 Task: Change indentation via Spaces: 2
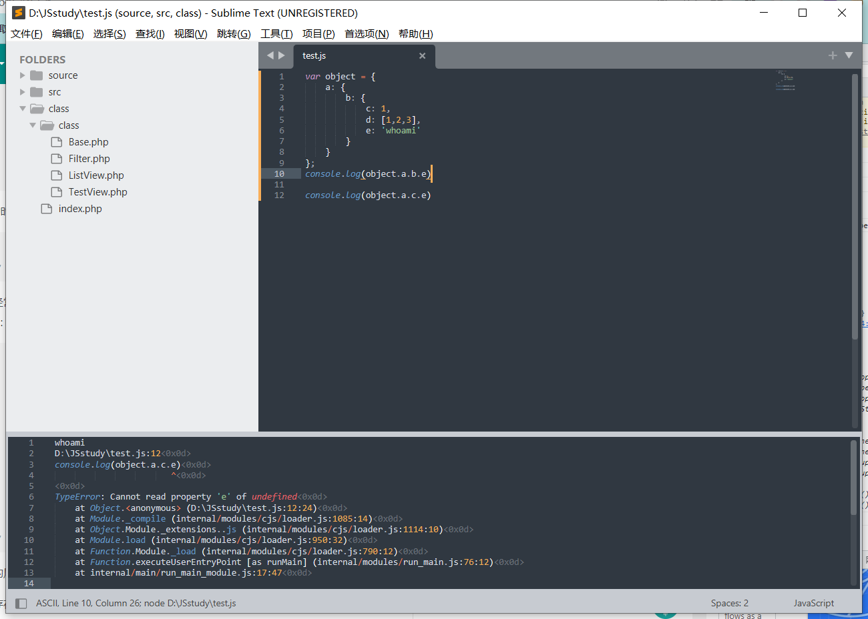point(729,604)
